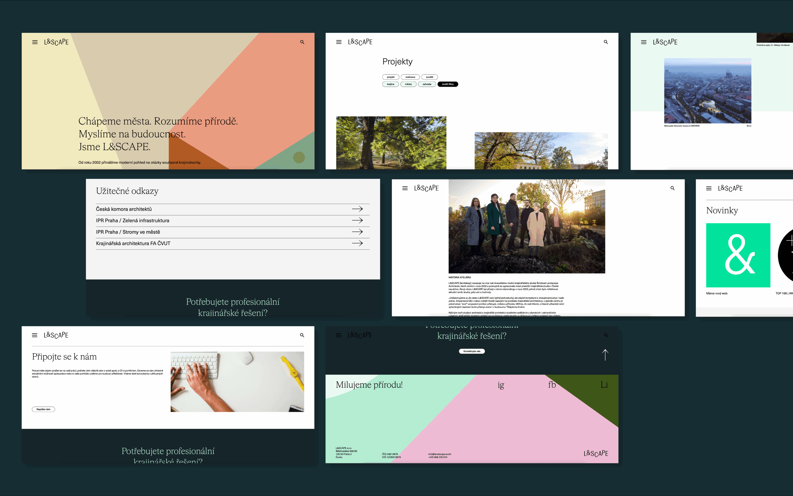Open hamburger menu on the Novinky page
Viewport: 793px width, 496px height.
(709, 188)
